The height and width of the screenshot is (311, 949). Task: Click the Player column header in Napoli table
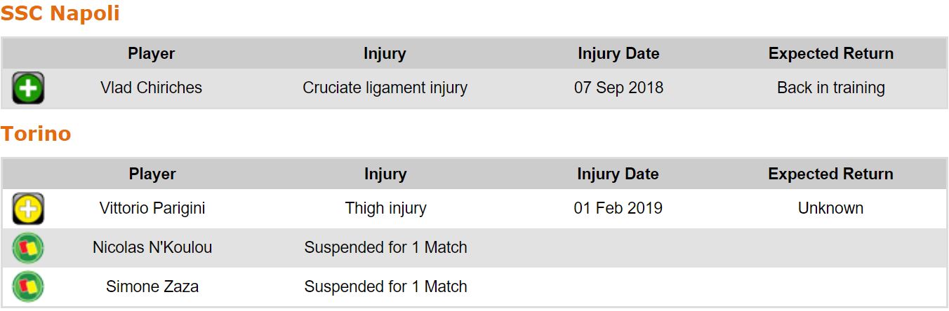(x=151, y=54)
